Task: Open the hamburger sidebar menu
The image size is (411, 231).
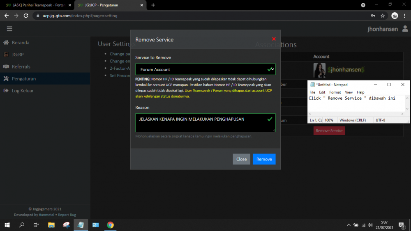Action: pos(10,29)
